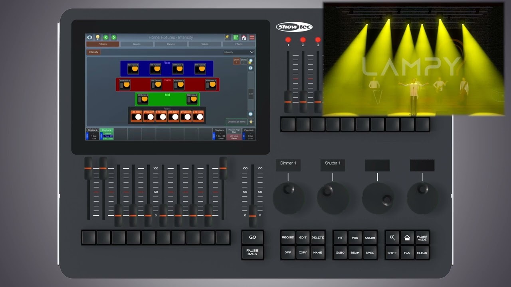Click the BEAM attribute key
This screenshot has height=287, width=511.
pyautogui.click(x=355, y=253)
